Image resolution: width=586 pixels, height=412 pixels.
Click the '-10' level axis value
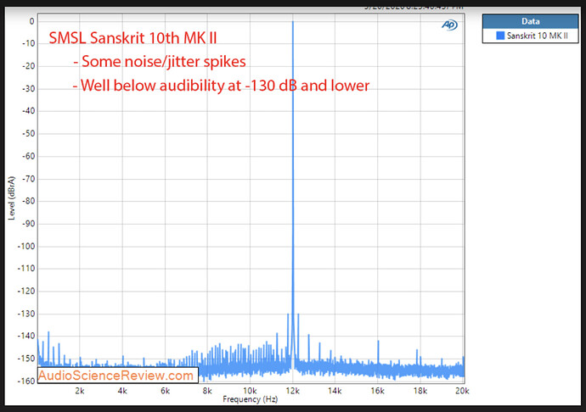tap(28, 44)
